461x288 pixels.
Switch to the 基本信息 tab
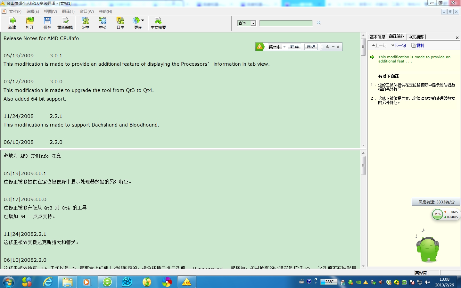coord(377,37)
